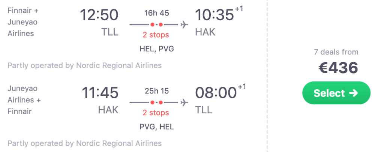Click the "PVG, HEL" return stopover codes
This screenshot has height=152, width=384.
click(x=156, y=126)
